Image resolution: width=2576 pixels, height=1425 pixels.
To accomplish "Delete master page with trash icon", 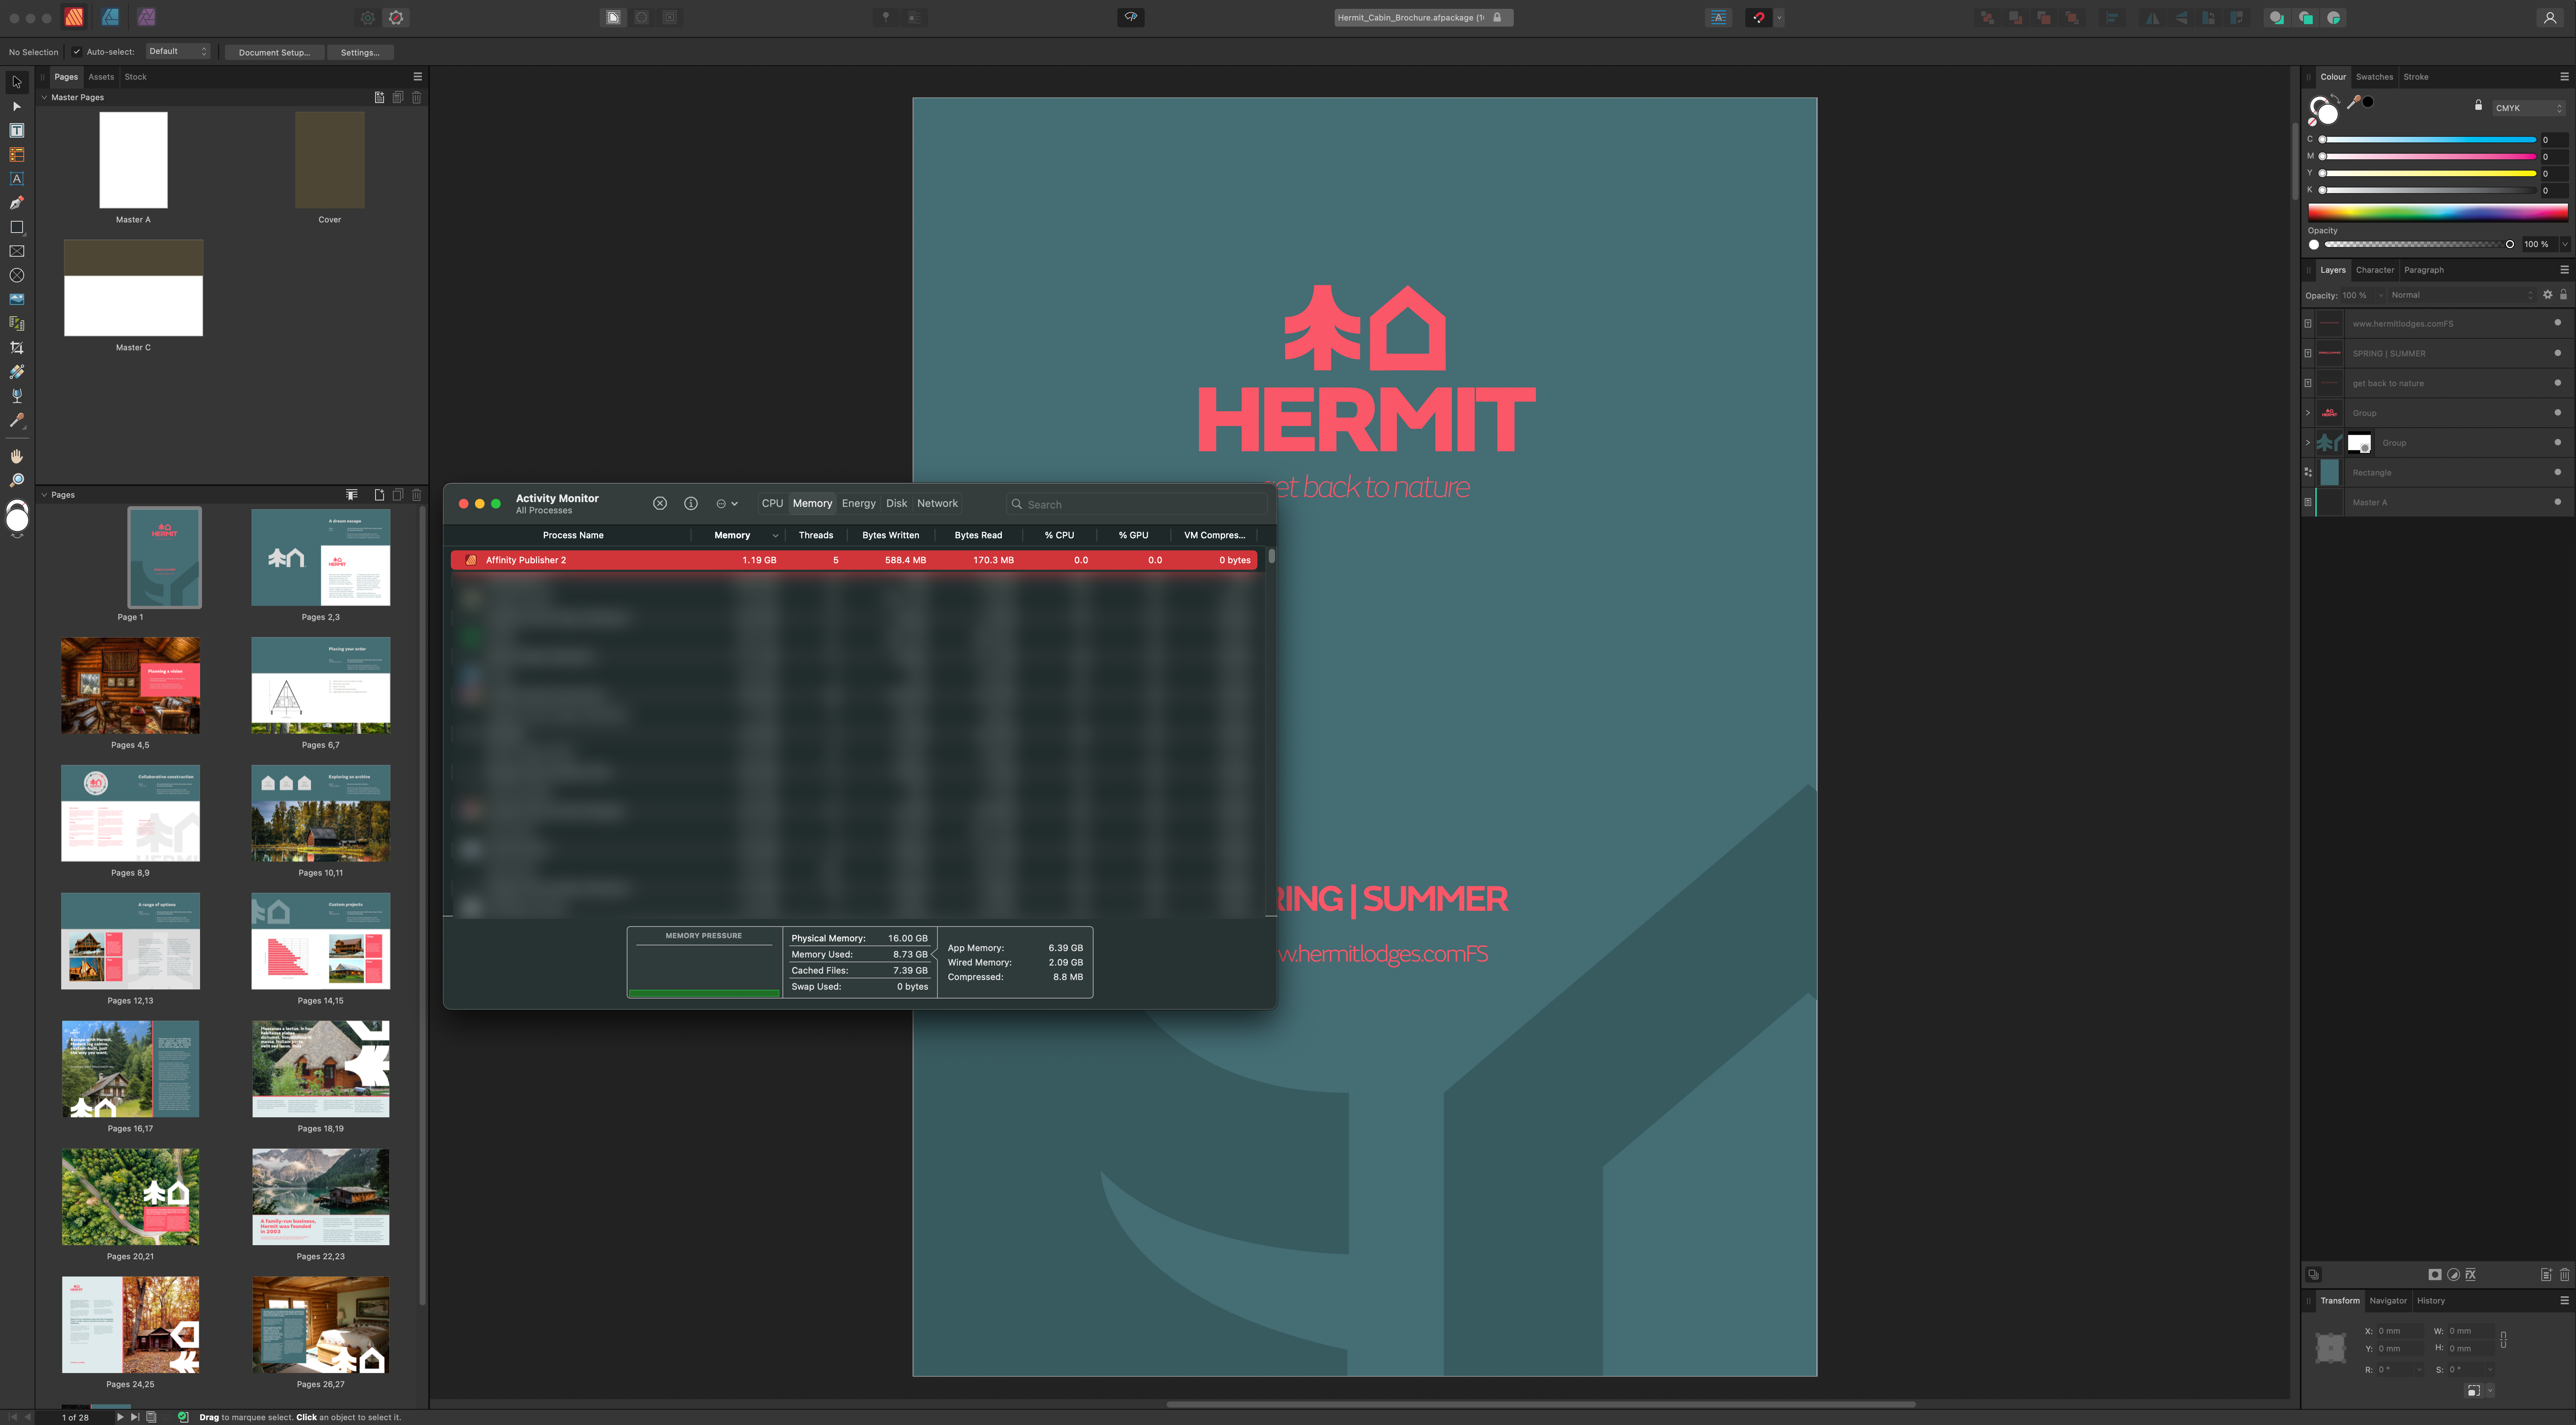I will (417, 97).
